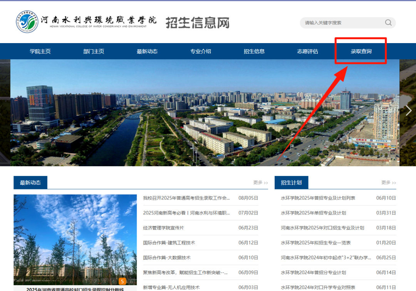Select 志愿评估 in navigation bar
Screen dimensions: 416x291
[307, 51]
